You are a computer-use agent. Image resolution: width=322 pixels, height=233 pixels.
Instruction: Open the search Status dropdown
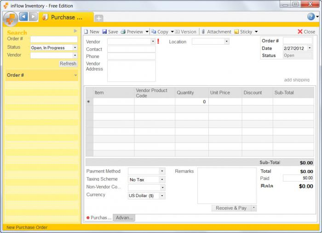(x=75, y=47)
